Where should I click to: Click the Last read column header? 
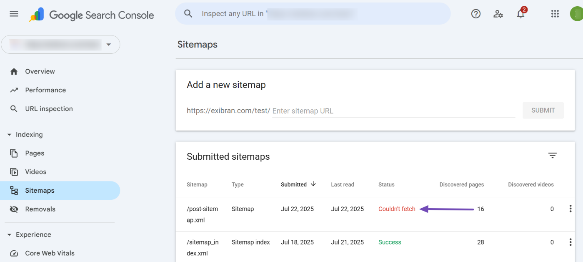[x=343, y=184]
